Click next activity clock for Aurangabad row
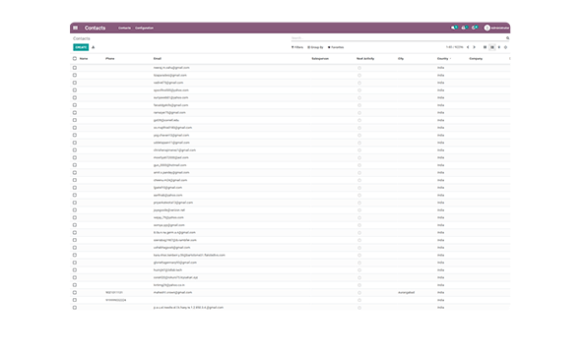Viewport: 581px width, 354px height. click(x=359, y=293)
